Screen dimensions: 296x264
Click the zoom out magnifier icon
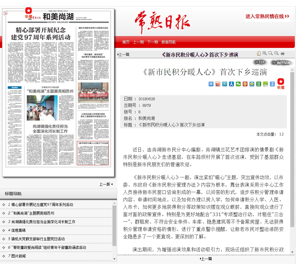[x=276, y=54]
